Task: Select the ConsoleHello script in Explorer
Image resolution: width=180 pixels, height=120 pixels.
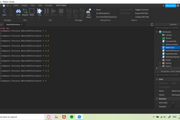Action: click(171, 41)
